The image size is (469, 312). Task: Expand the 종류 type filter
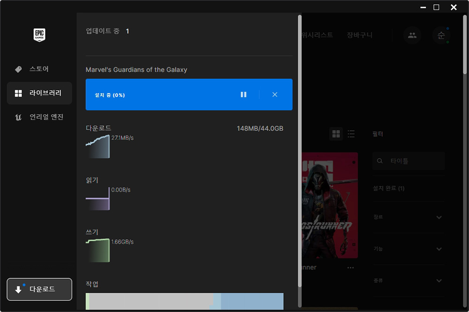[408, 280]
